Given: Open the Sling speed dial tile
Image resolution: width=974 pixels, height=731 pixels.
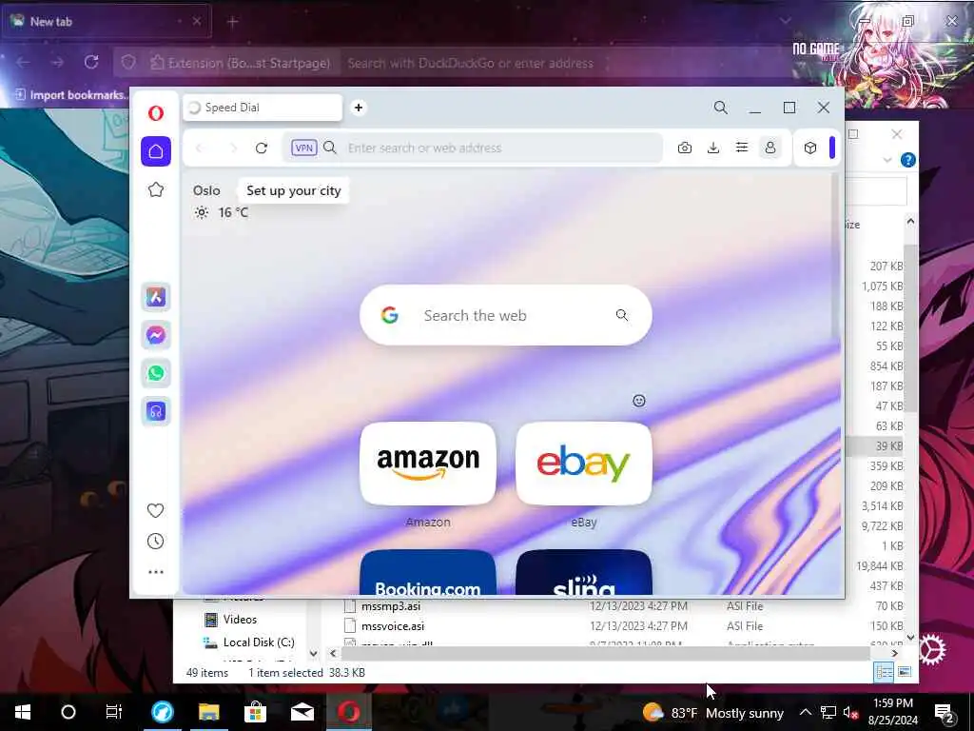Looking at the screenshot, I should [584, 572].
